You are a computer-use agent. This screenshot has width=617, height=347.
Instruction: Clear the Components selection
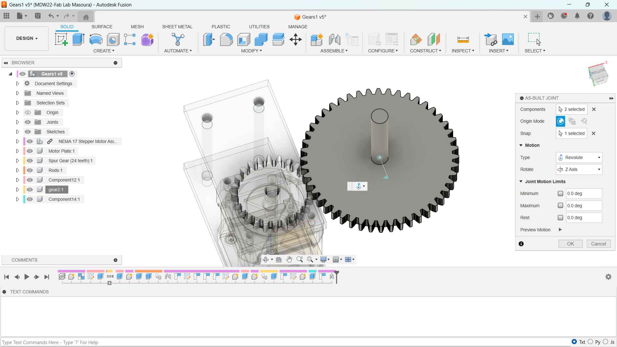point(594,109)
